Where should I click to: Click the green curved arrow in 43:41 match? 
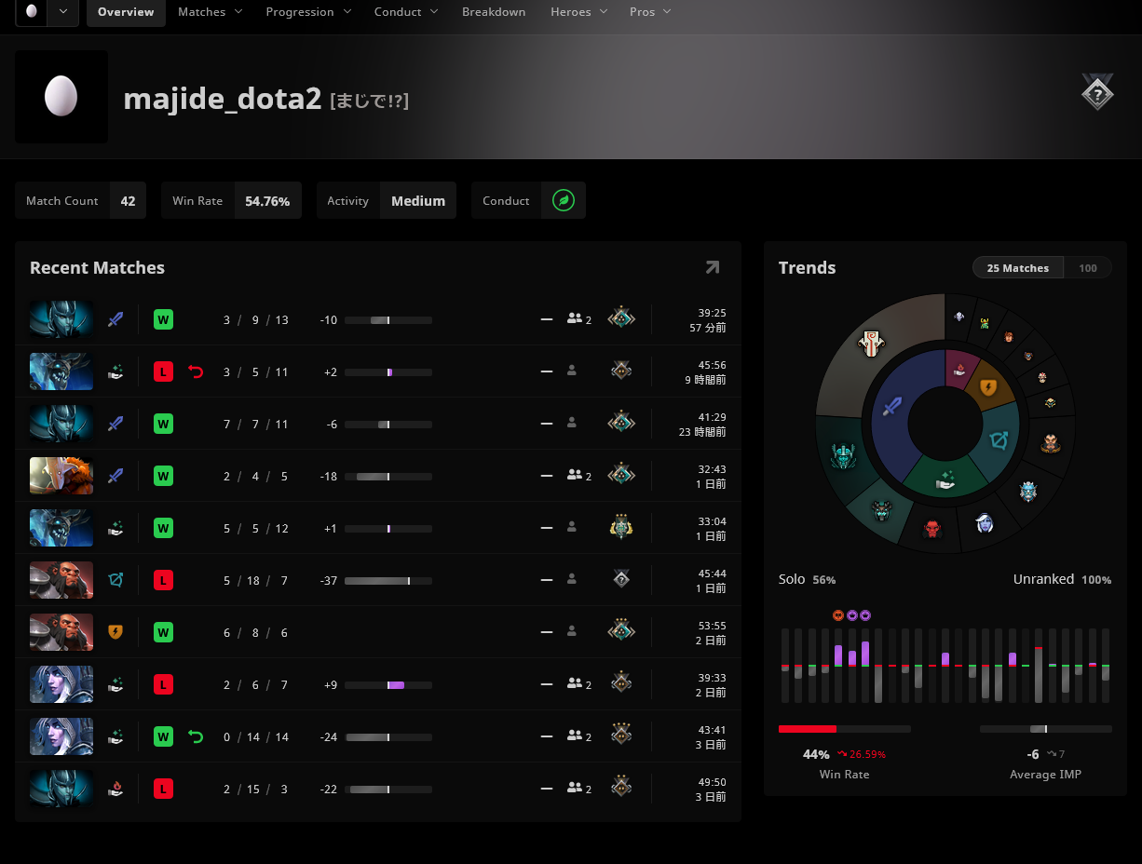pyautogui.click(x=196, y=736)
